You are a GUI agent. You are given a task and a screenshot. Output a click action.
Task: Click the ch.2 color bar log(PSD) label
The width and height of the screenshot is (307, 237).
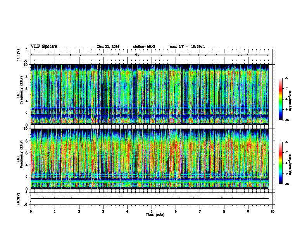[290, 165]
